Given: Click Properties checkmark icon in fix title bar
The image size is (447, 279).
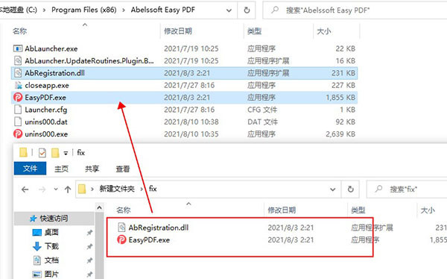Looking at the screenshot, I should (x=42, y=153).
